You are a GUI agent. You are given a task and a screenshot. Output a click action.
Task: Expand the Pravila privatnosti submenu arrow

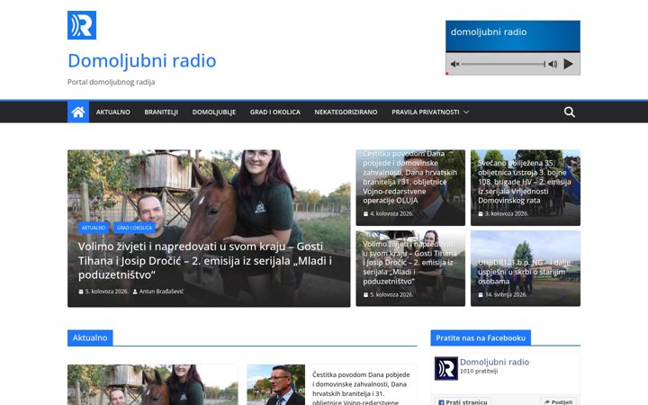466,112
